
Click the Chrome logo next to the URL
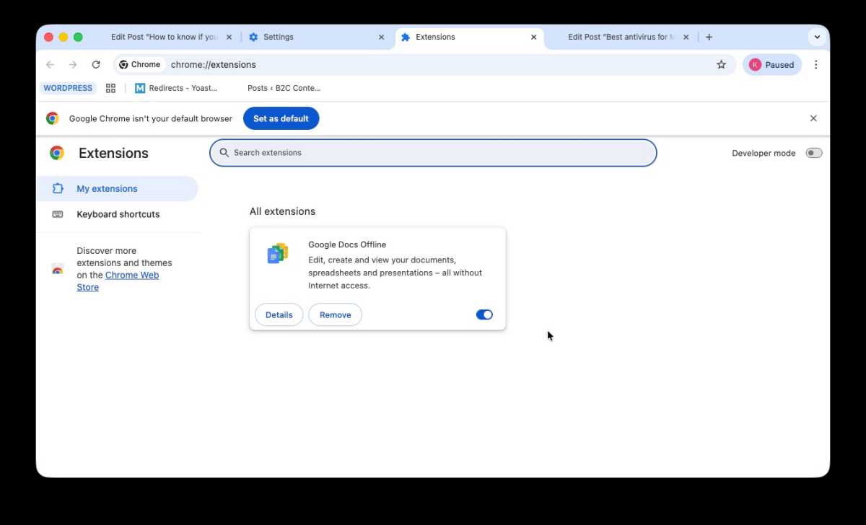(x=124, y=64)
